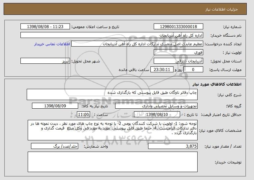Click the نام دستگاه خریدار label

[x=226, y=35]
